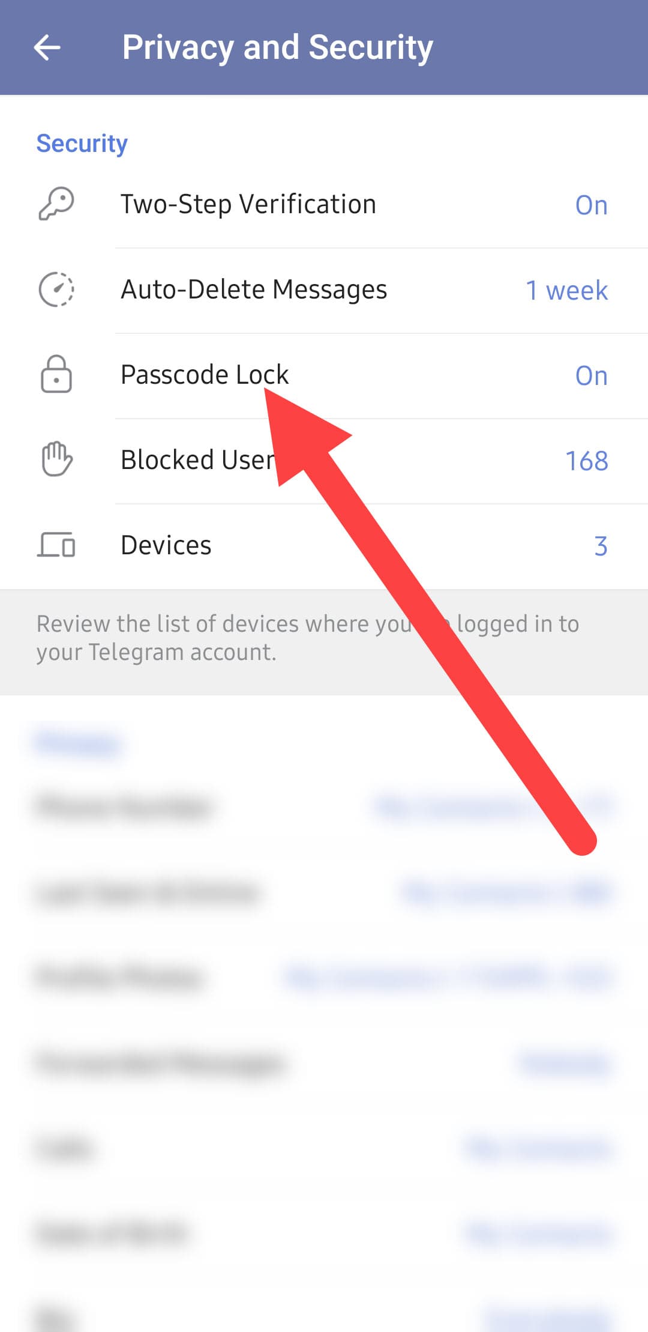648x1332 pixels.
Task: Select the key icon beside Two-Step Verification
Action: tap(57, 203)
